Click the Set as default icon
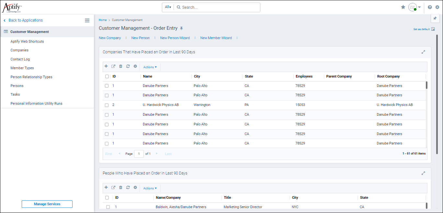443x213 pixels. [433, 29]
